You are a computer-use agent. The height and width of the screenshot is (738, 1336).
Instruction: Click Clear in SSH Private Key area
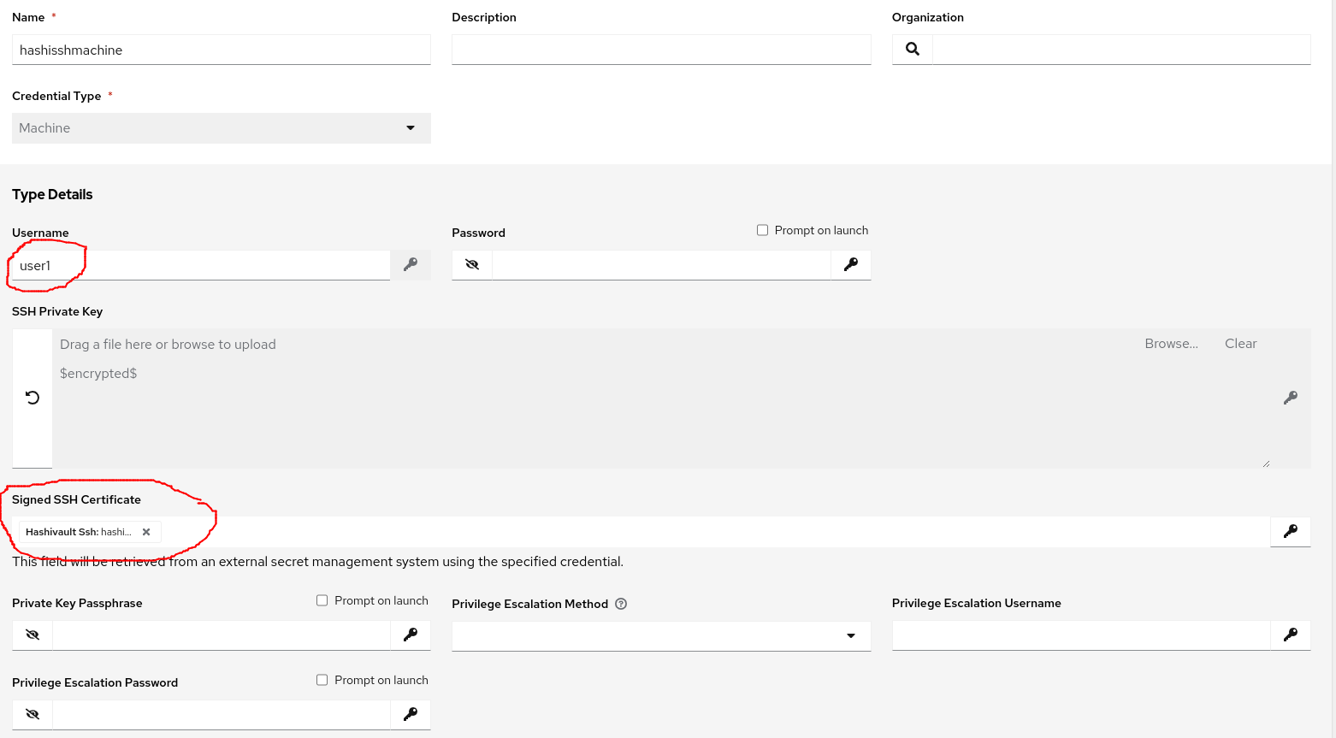[1240, 344]
